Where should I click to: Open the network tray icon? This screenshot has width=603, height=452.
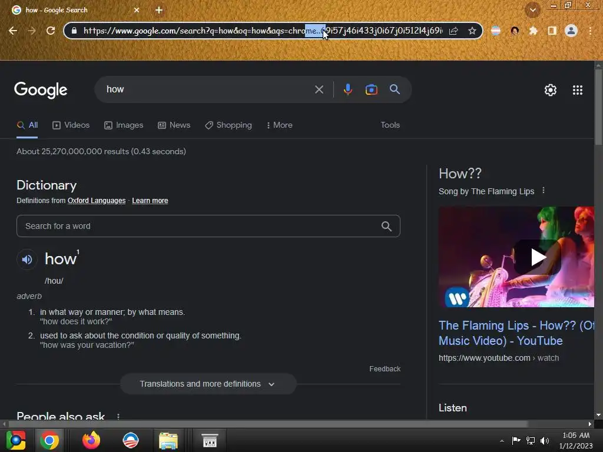pyautogui.click(x=531, y=440)
